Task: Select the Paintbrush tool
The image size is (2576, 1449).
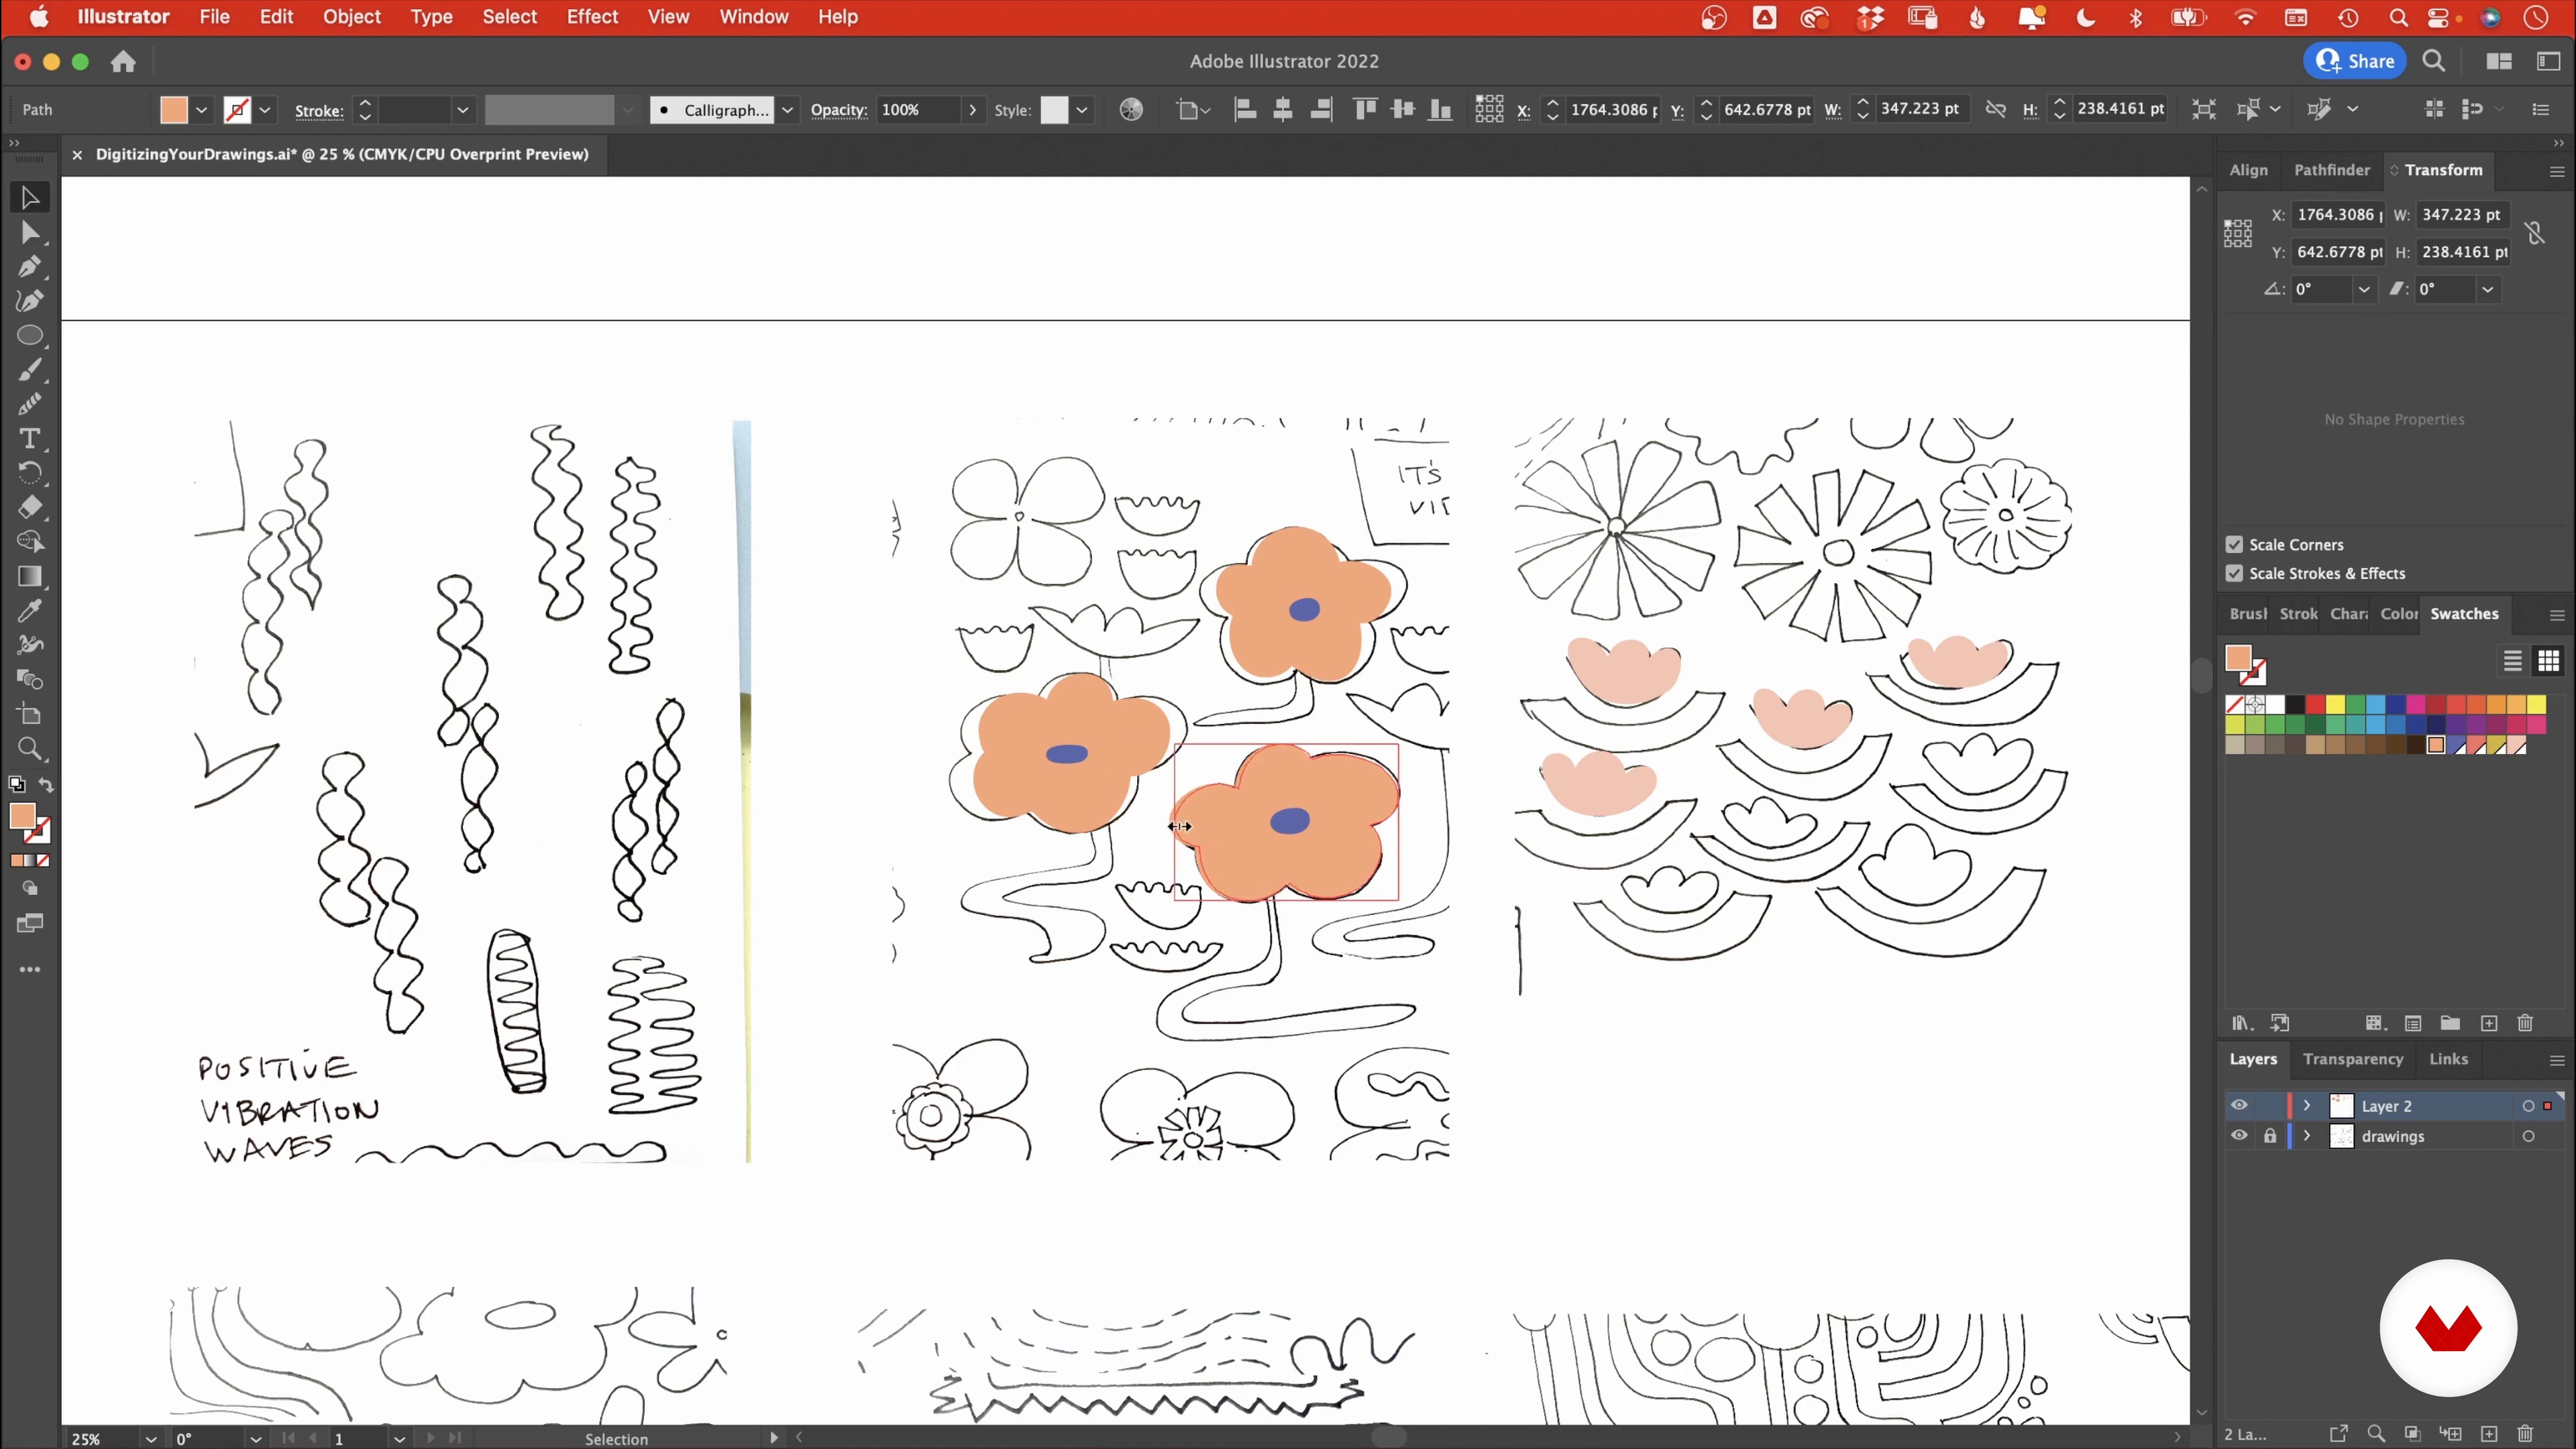Action: pos(29,371)
